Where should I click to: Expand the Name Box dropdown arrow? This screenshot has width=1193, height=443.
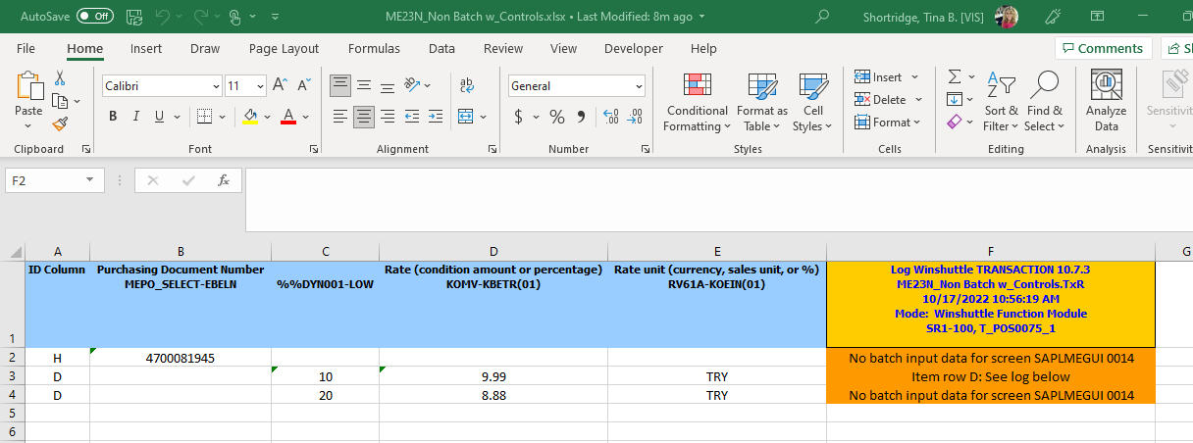pyautogui.click(x=91, y=180)
